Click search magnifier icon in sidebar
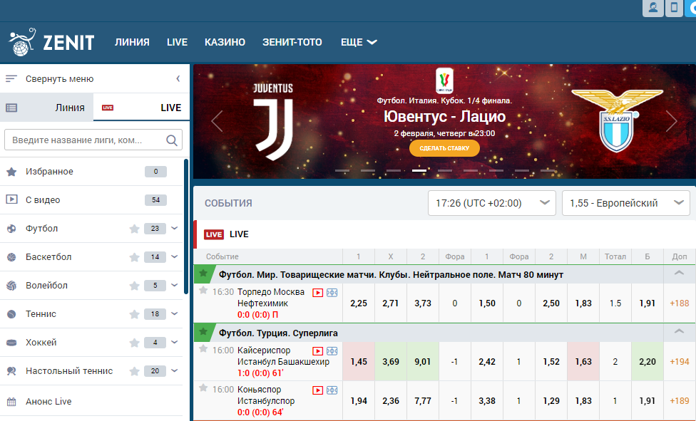 [x=171, y=140]
